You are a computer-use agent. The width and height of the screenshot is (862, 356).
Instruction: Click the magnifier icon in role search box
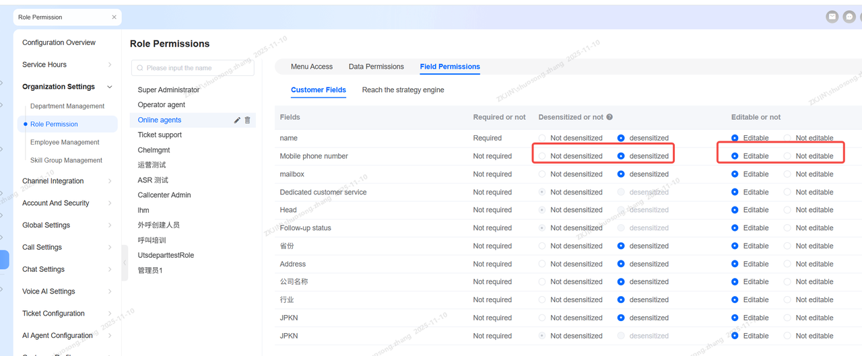(x=140, y=68)
